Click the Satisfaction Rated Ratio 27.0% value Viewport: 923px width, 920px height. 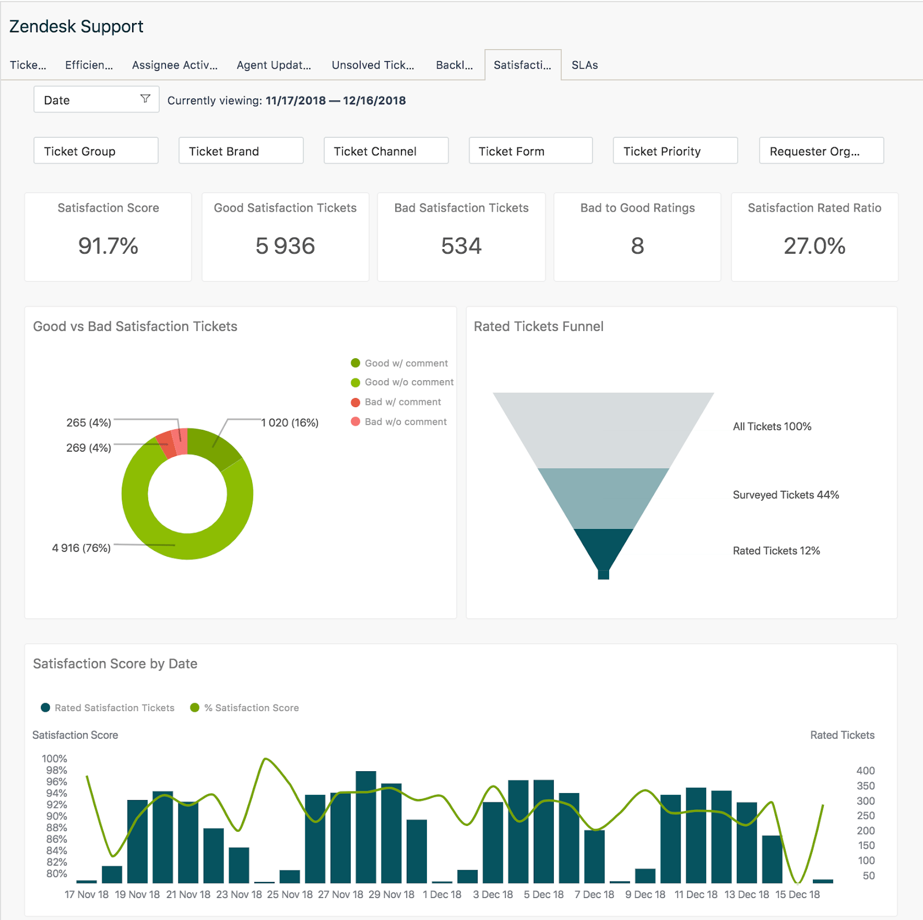815,246
